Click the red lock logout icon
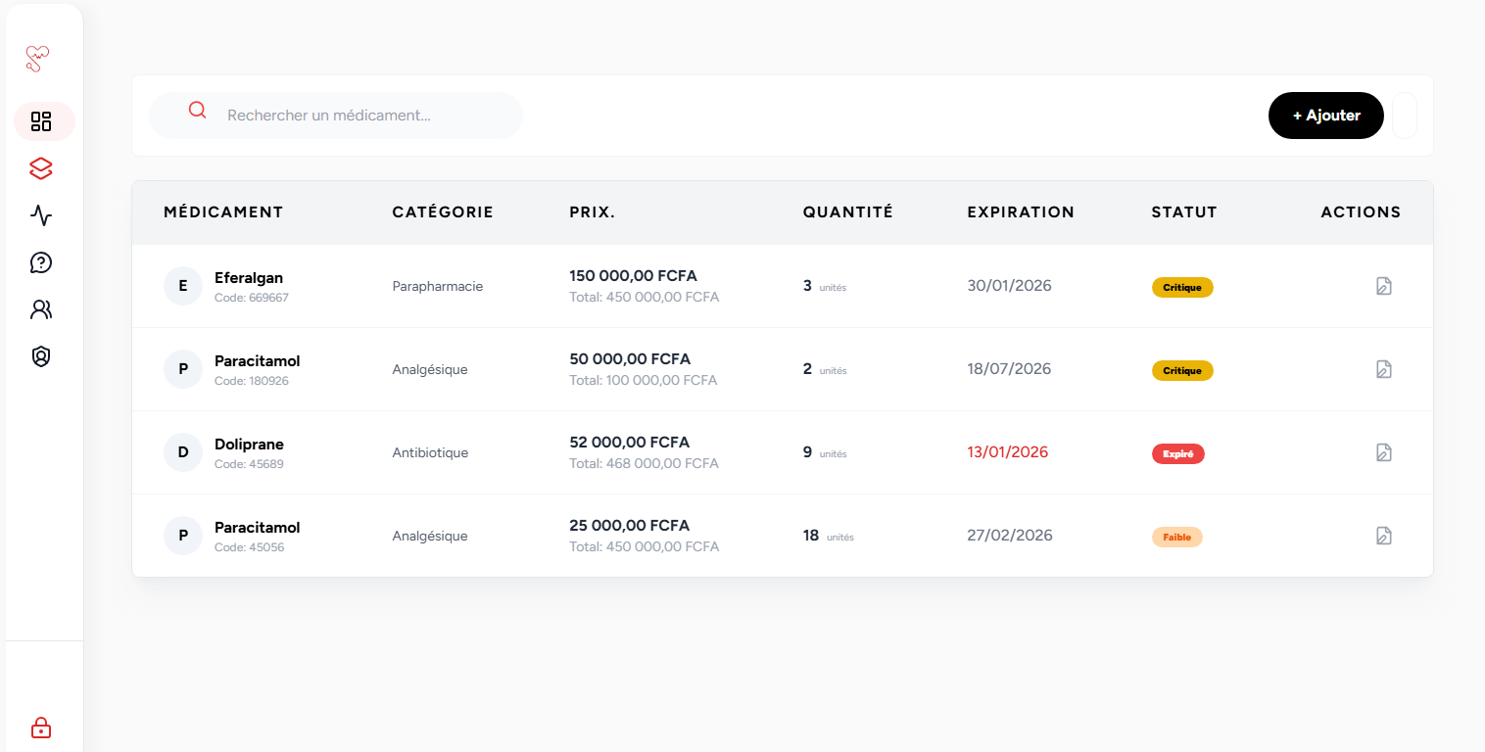 pos(41,728)
